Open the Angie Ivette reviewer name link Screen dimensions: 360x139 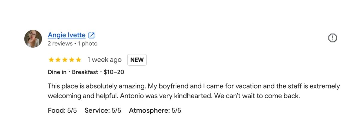point(67,35)
